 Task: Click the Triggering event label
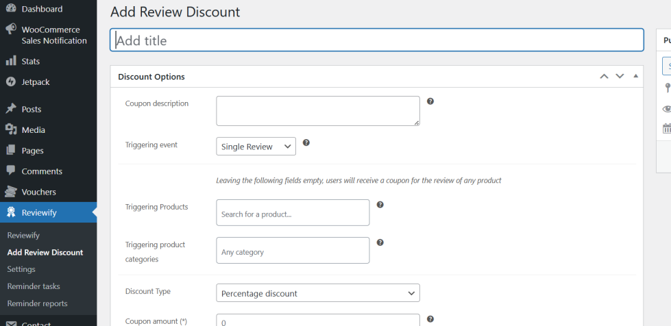tap(151, 145)
